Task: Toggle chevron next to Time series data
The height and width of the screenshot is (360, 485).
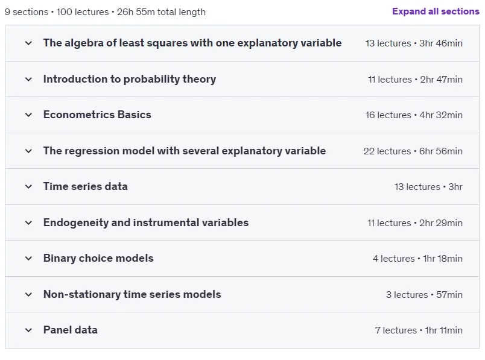Action: point(28,186)
